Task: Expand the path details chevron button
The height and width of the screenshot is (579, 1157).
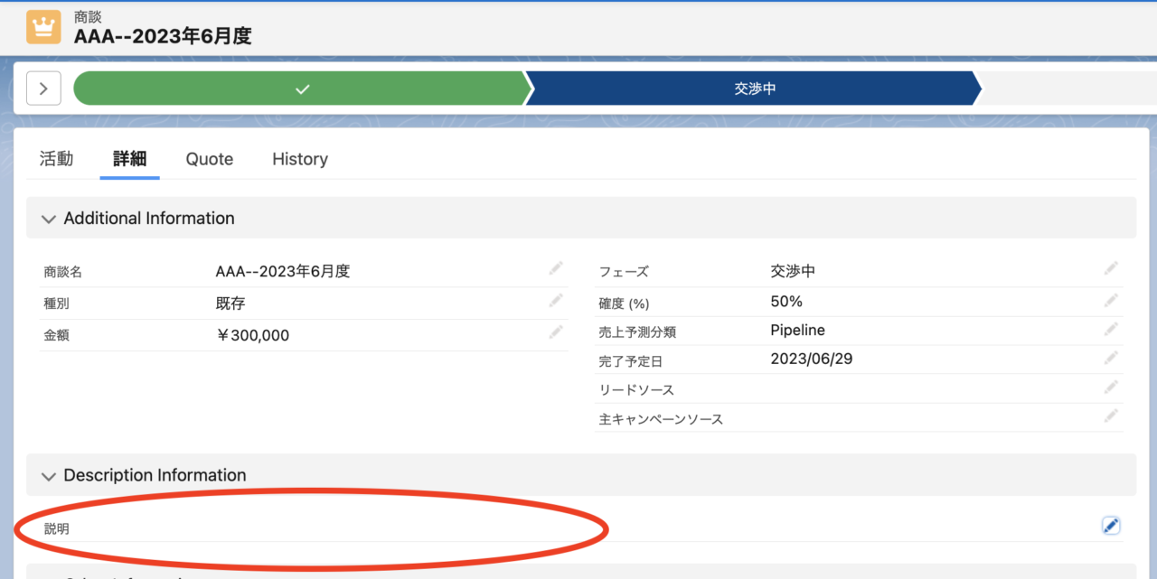Action: [43, 89]
